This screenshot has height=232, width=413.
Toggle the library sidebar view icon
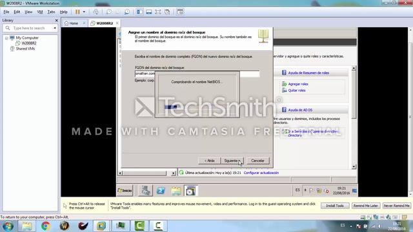click(x=139, y=12)
